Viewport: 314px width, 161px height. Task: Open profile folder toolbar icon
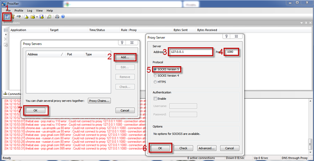click(33, 17)
